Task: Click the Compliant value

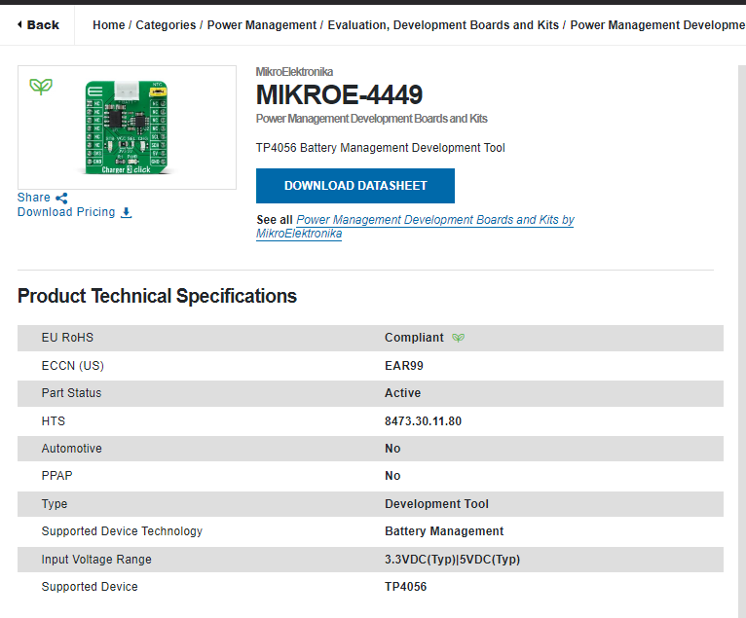Action: [x=414, y=338]
